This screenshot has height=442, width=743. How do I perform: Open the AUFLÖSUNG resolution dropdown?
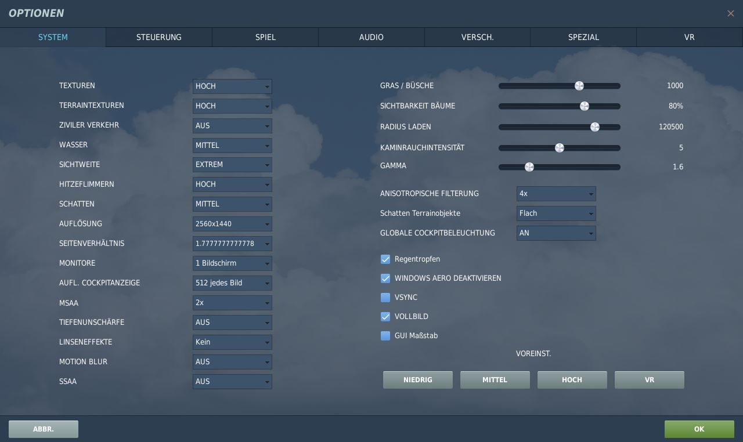[232, 224]
